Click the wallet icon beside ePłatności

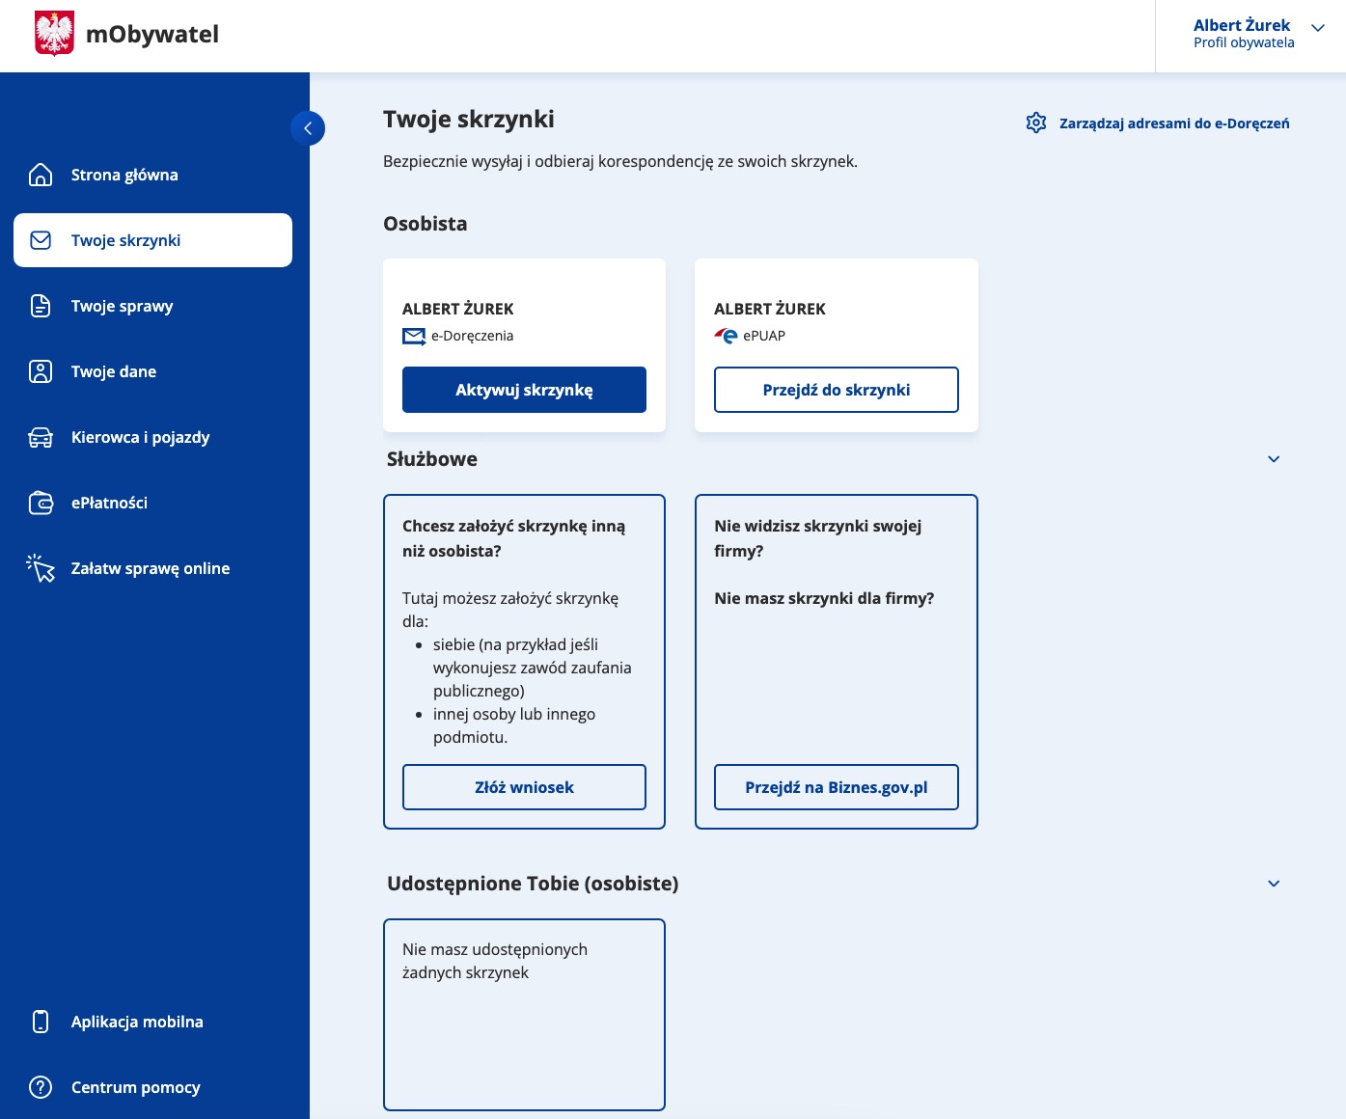[41, 503]
